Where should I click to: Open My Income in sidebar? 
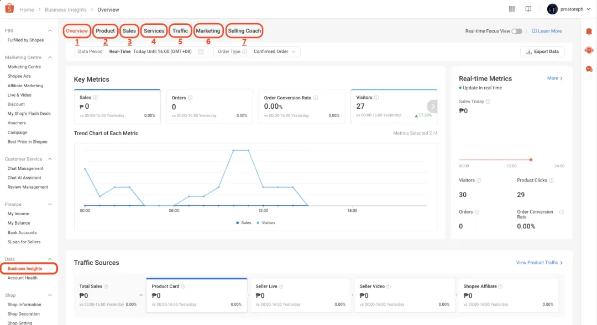(18, 214)
